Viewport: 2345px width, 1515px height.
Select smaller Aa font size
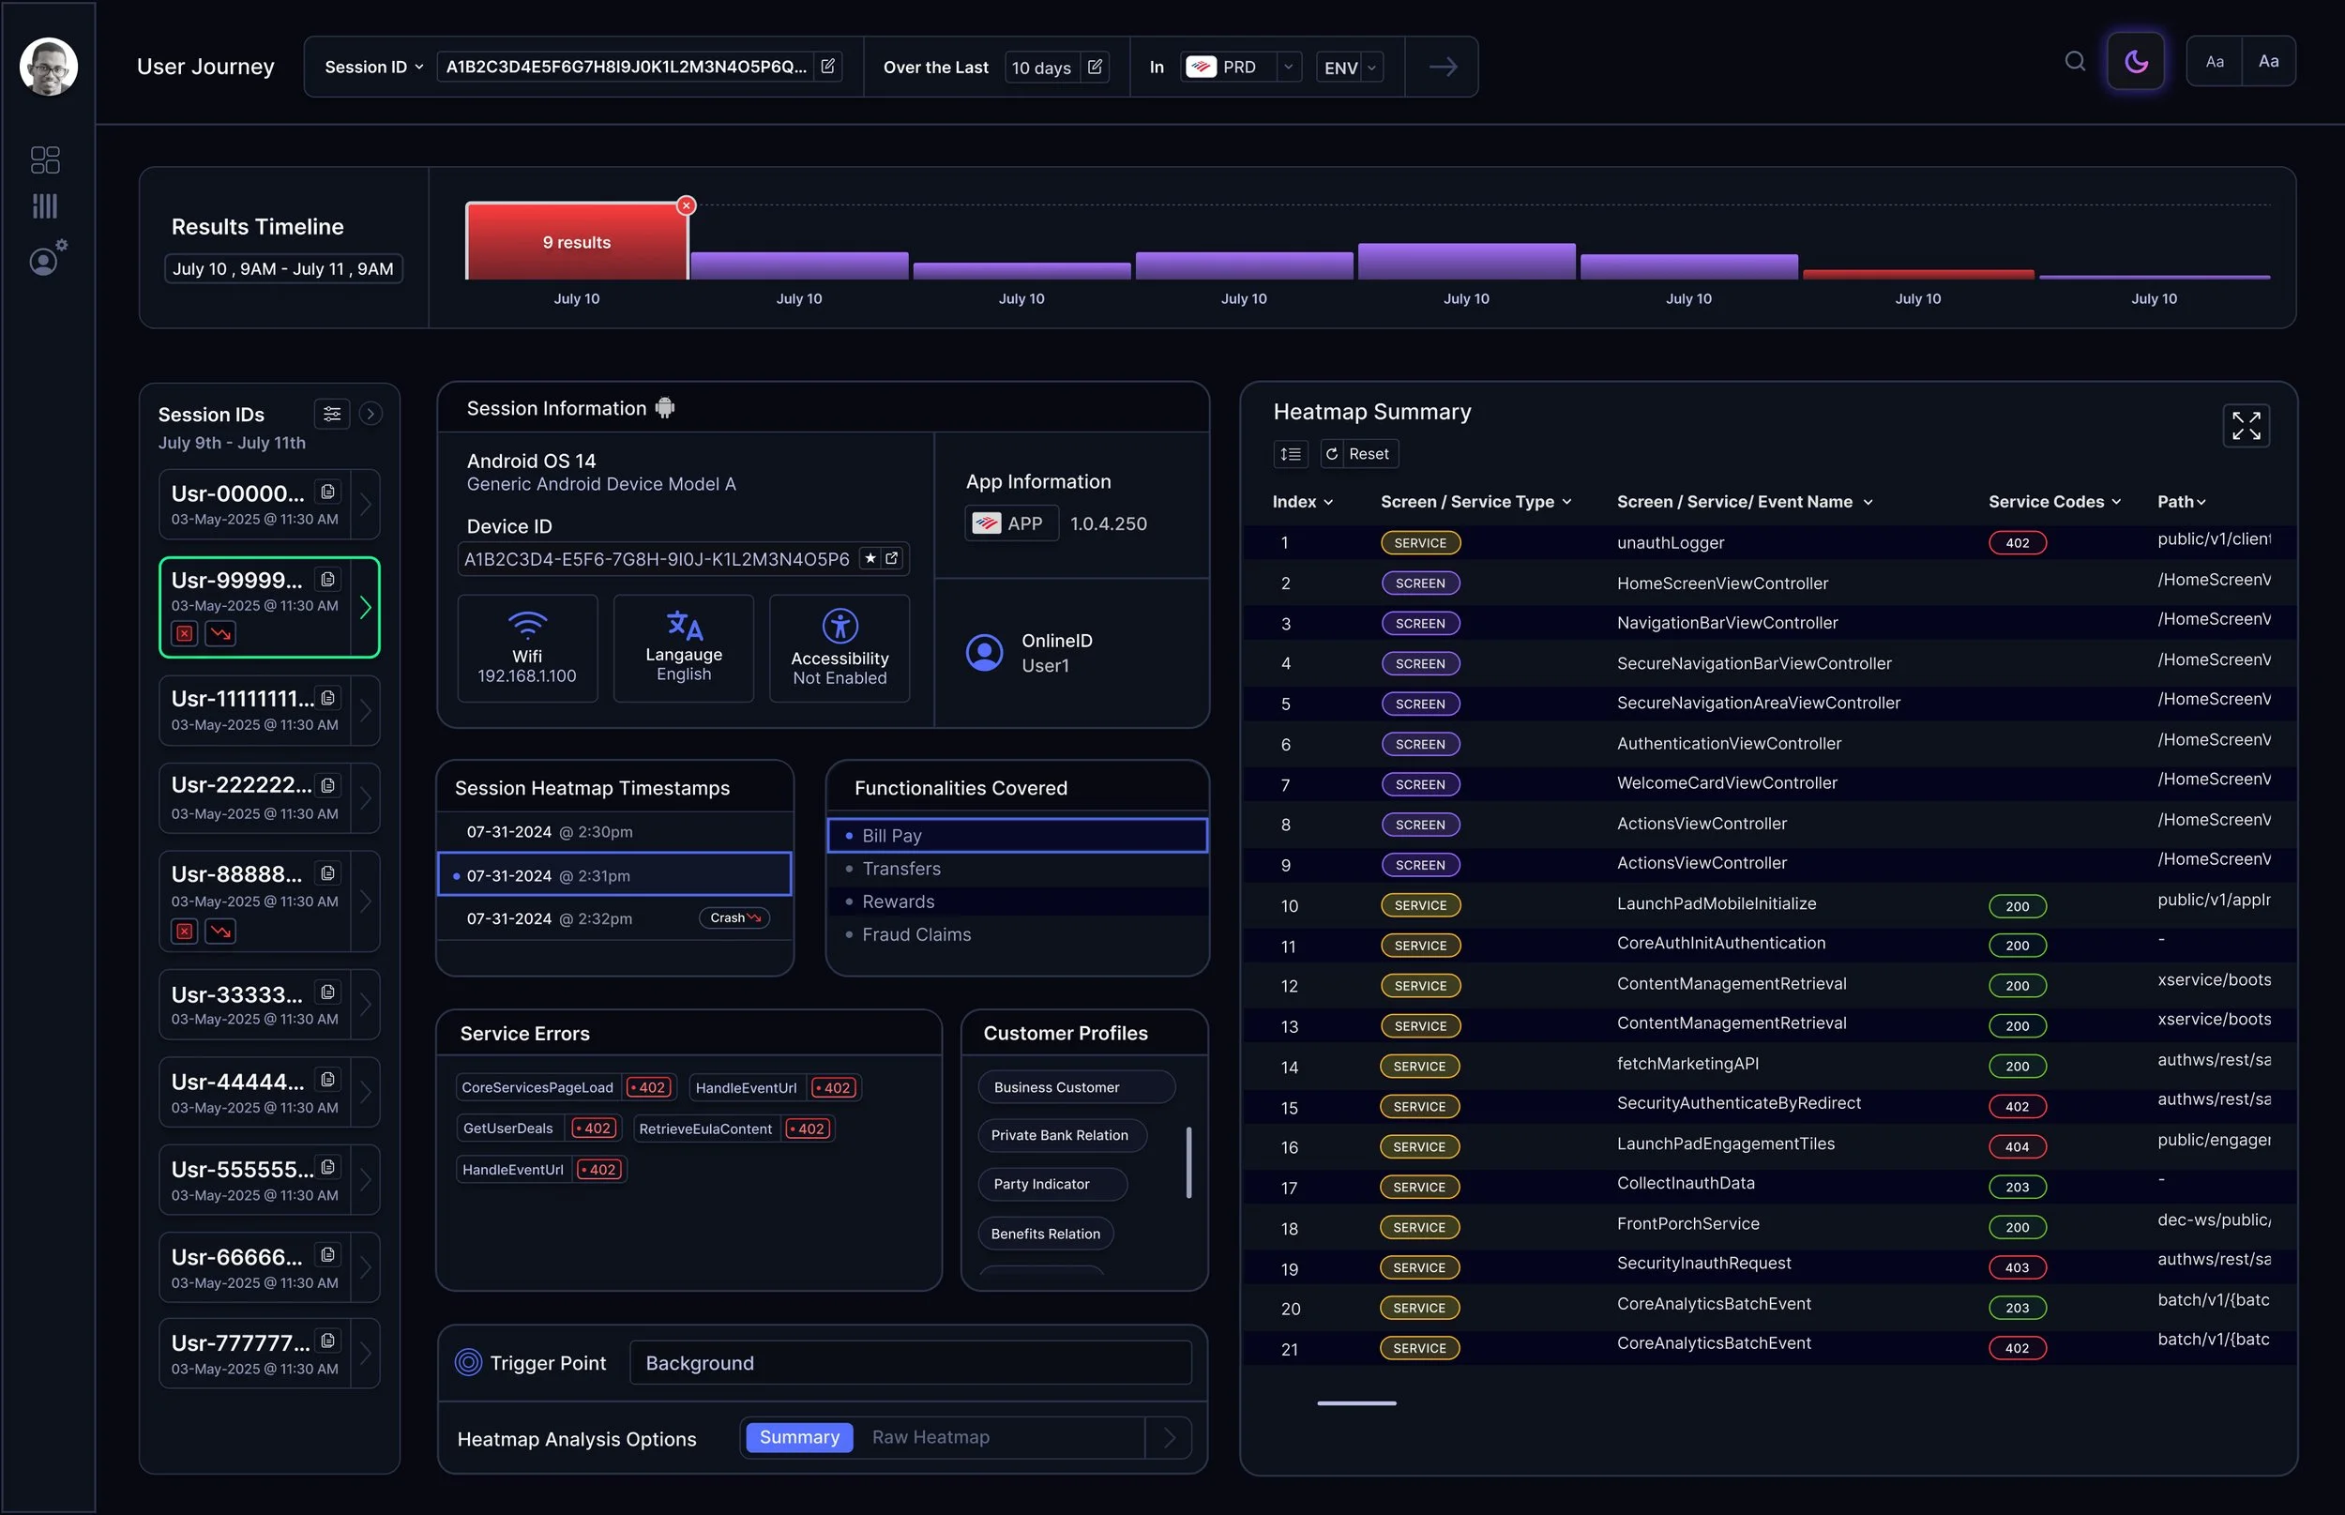point(2215,62)
